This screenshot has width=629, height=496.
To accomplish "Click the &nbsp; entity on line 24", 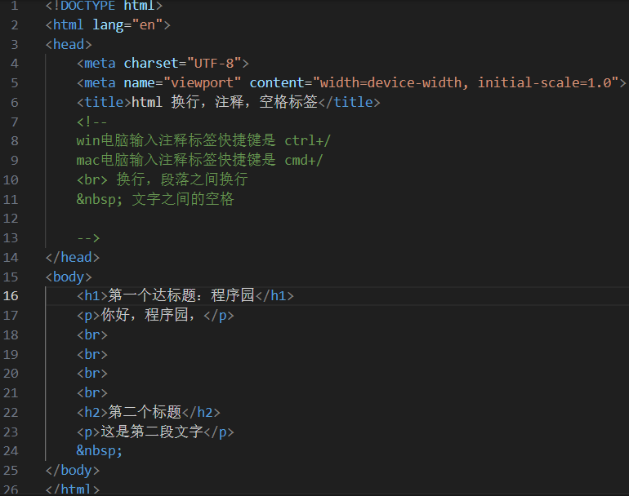I will click(100, 450).
